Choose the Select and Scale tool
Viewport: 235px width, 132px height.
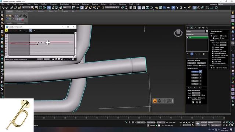[57, 7]
